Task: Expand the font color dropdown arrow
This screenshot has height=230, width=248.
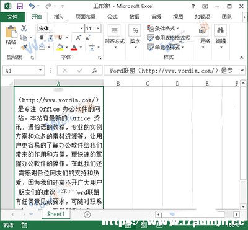Action: [x=81, y=48]
